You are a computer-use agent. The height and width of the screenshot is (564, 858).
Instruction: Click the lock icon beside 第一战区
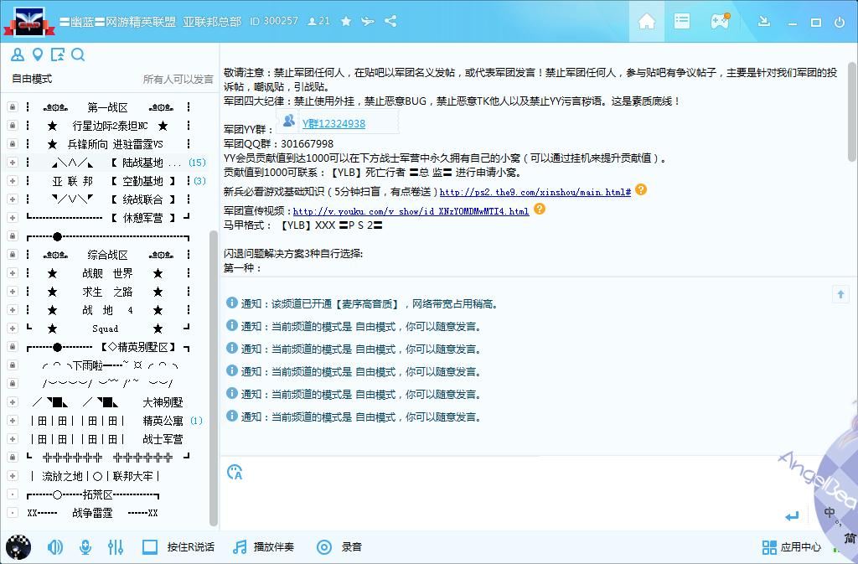pyautogui.click(x=12, y=107)
